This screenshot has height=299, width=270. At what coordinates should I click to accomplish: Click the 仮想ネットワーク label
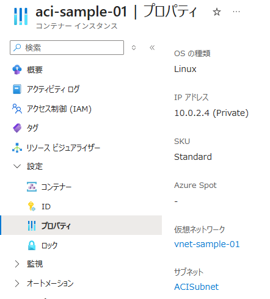click(200, 229)
